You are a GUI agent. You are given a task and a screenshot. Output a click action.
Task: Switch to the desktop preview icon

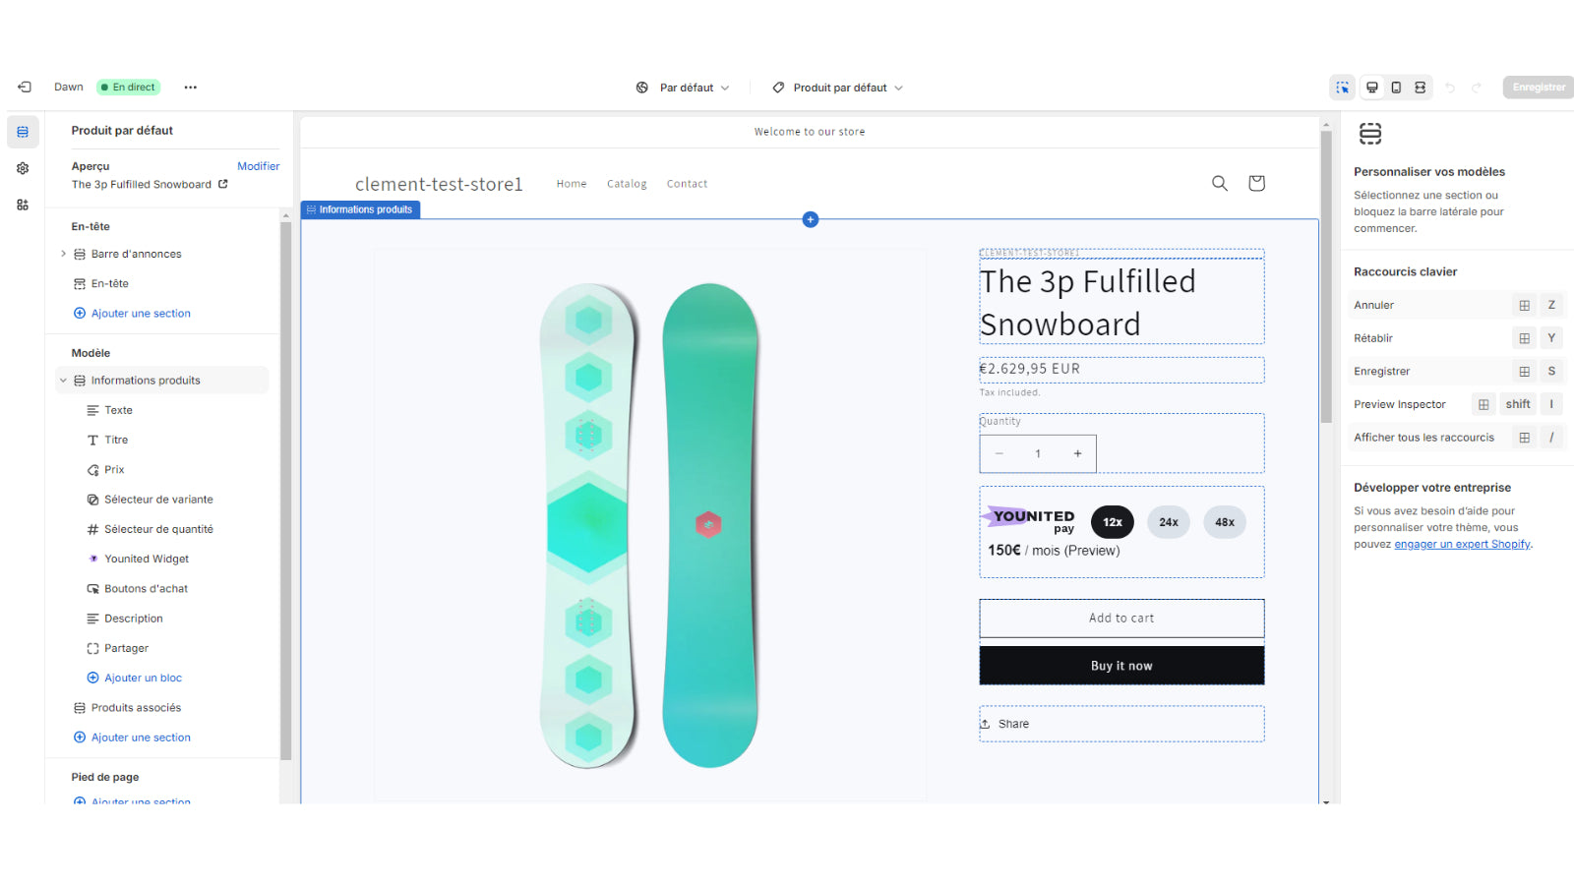(1372, 88)
